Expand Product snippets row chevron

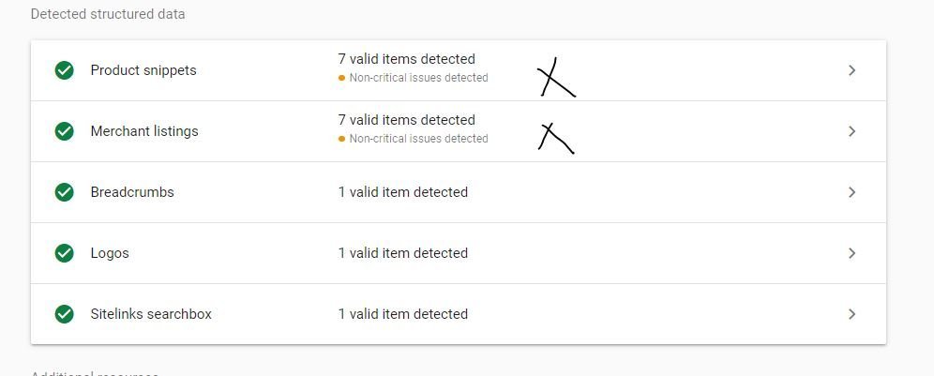point(851,70)
